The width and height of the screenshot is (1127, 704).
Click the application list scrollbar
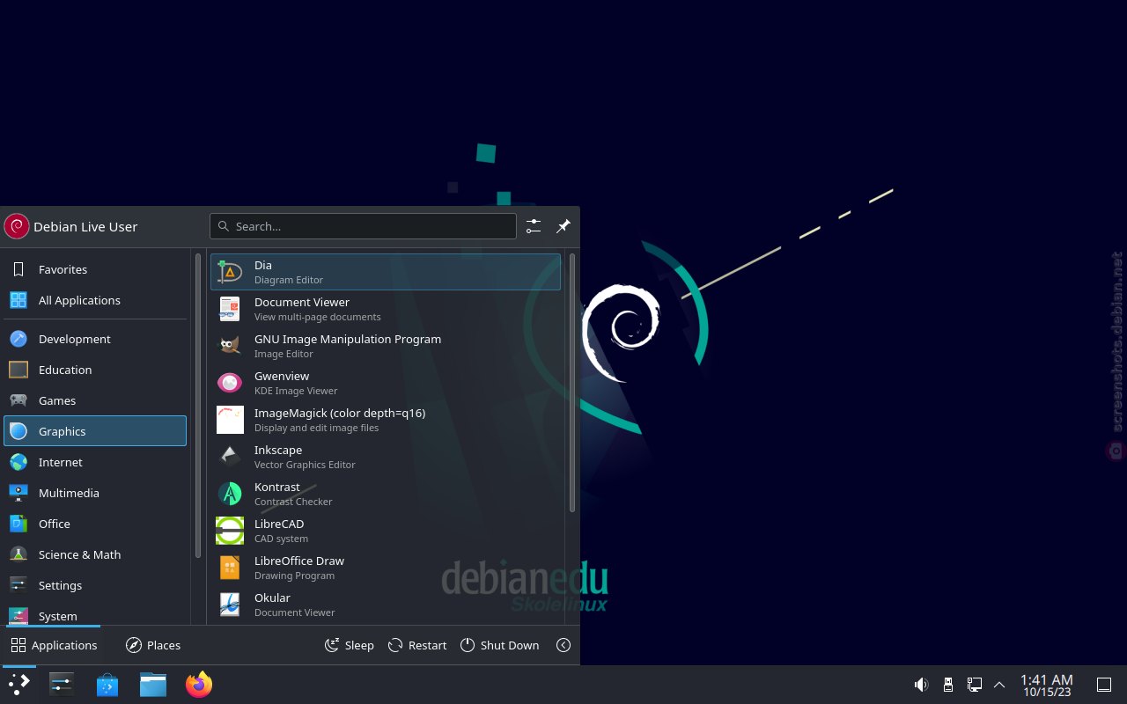[x=572, y=383]
